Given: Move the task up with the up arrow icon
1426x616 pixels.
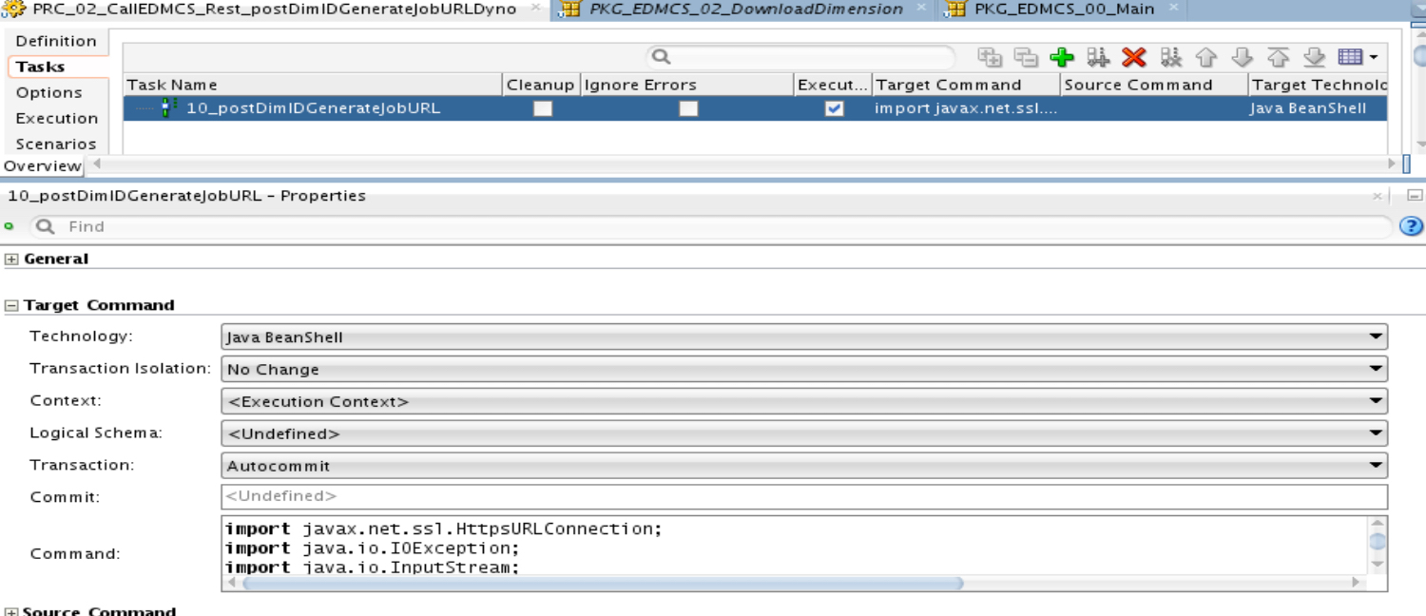Looking at the screenshot, I should [1207, 57].
